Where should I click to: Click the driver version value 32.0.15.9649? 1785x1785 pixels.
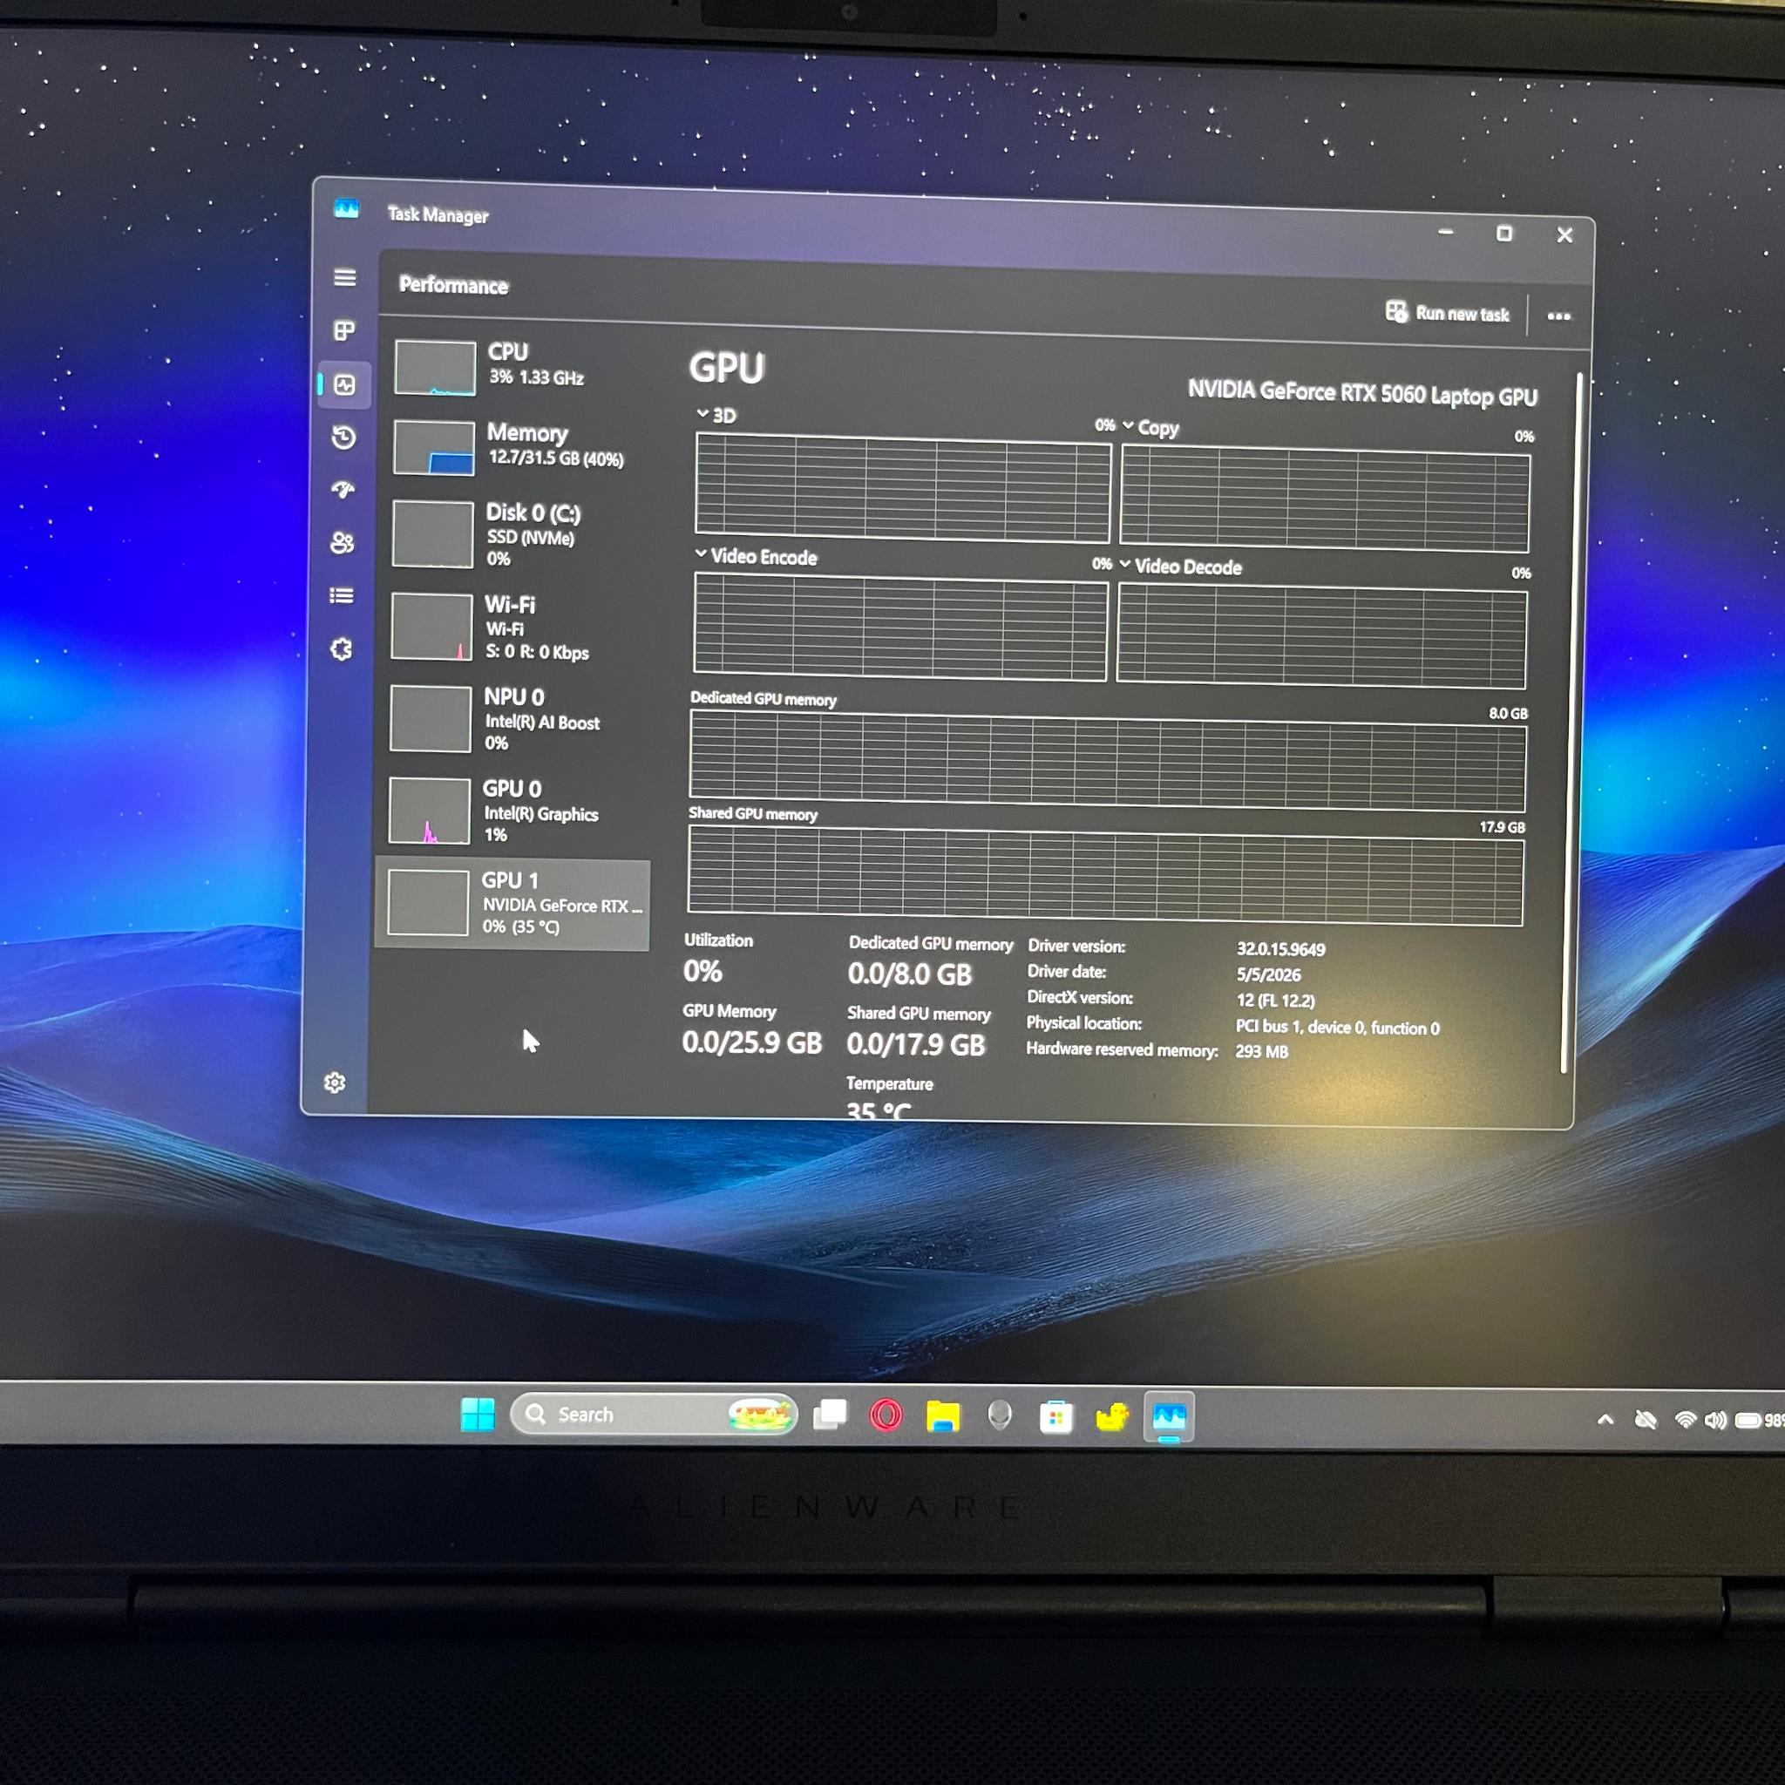pos(1280,949)
